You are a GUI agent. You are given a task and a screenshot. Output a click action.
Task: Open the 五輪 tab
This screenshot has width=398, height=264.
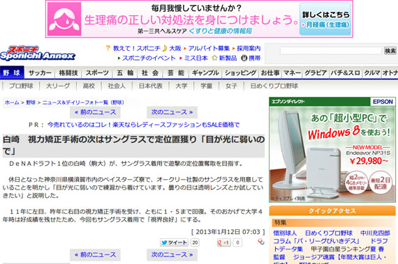[125, 73]
